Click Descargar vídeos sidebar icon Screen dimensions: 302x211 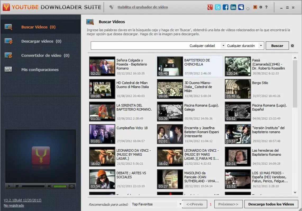tap(8, 41)
